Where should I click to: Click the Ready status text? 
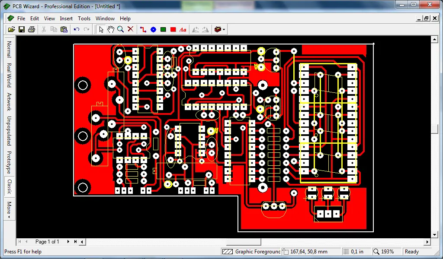coord(412,252)
